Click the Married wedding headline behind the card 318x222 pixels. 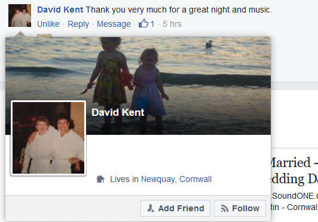294,171
